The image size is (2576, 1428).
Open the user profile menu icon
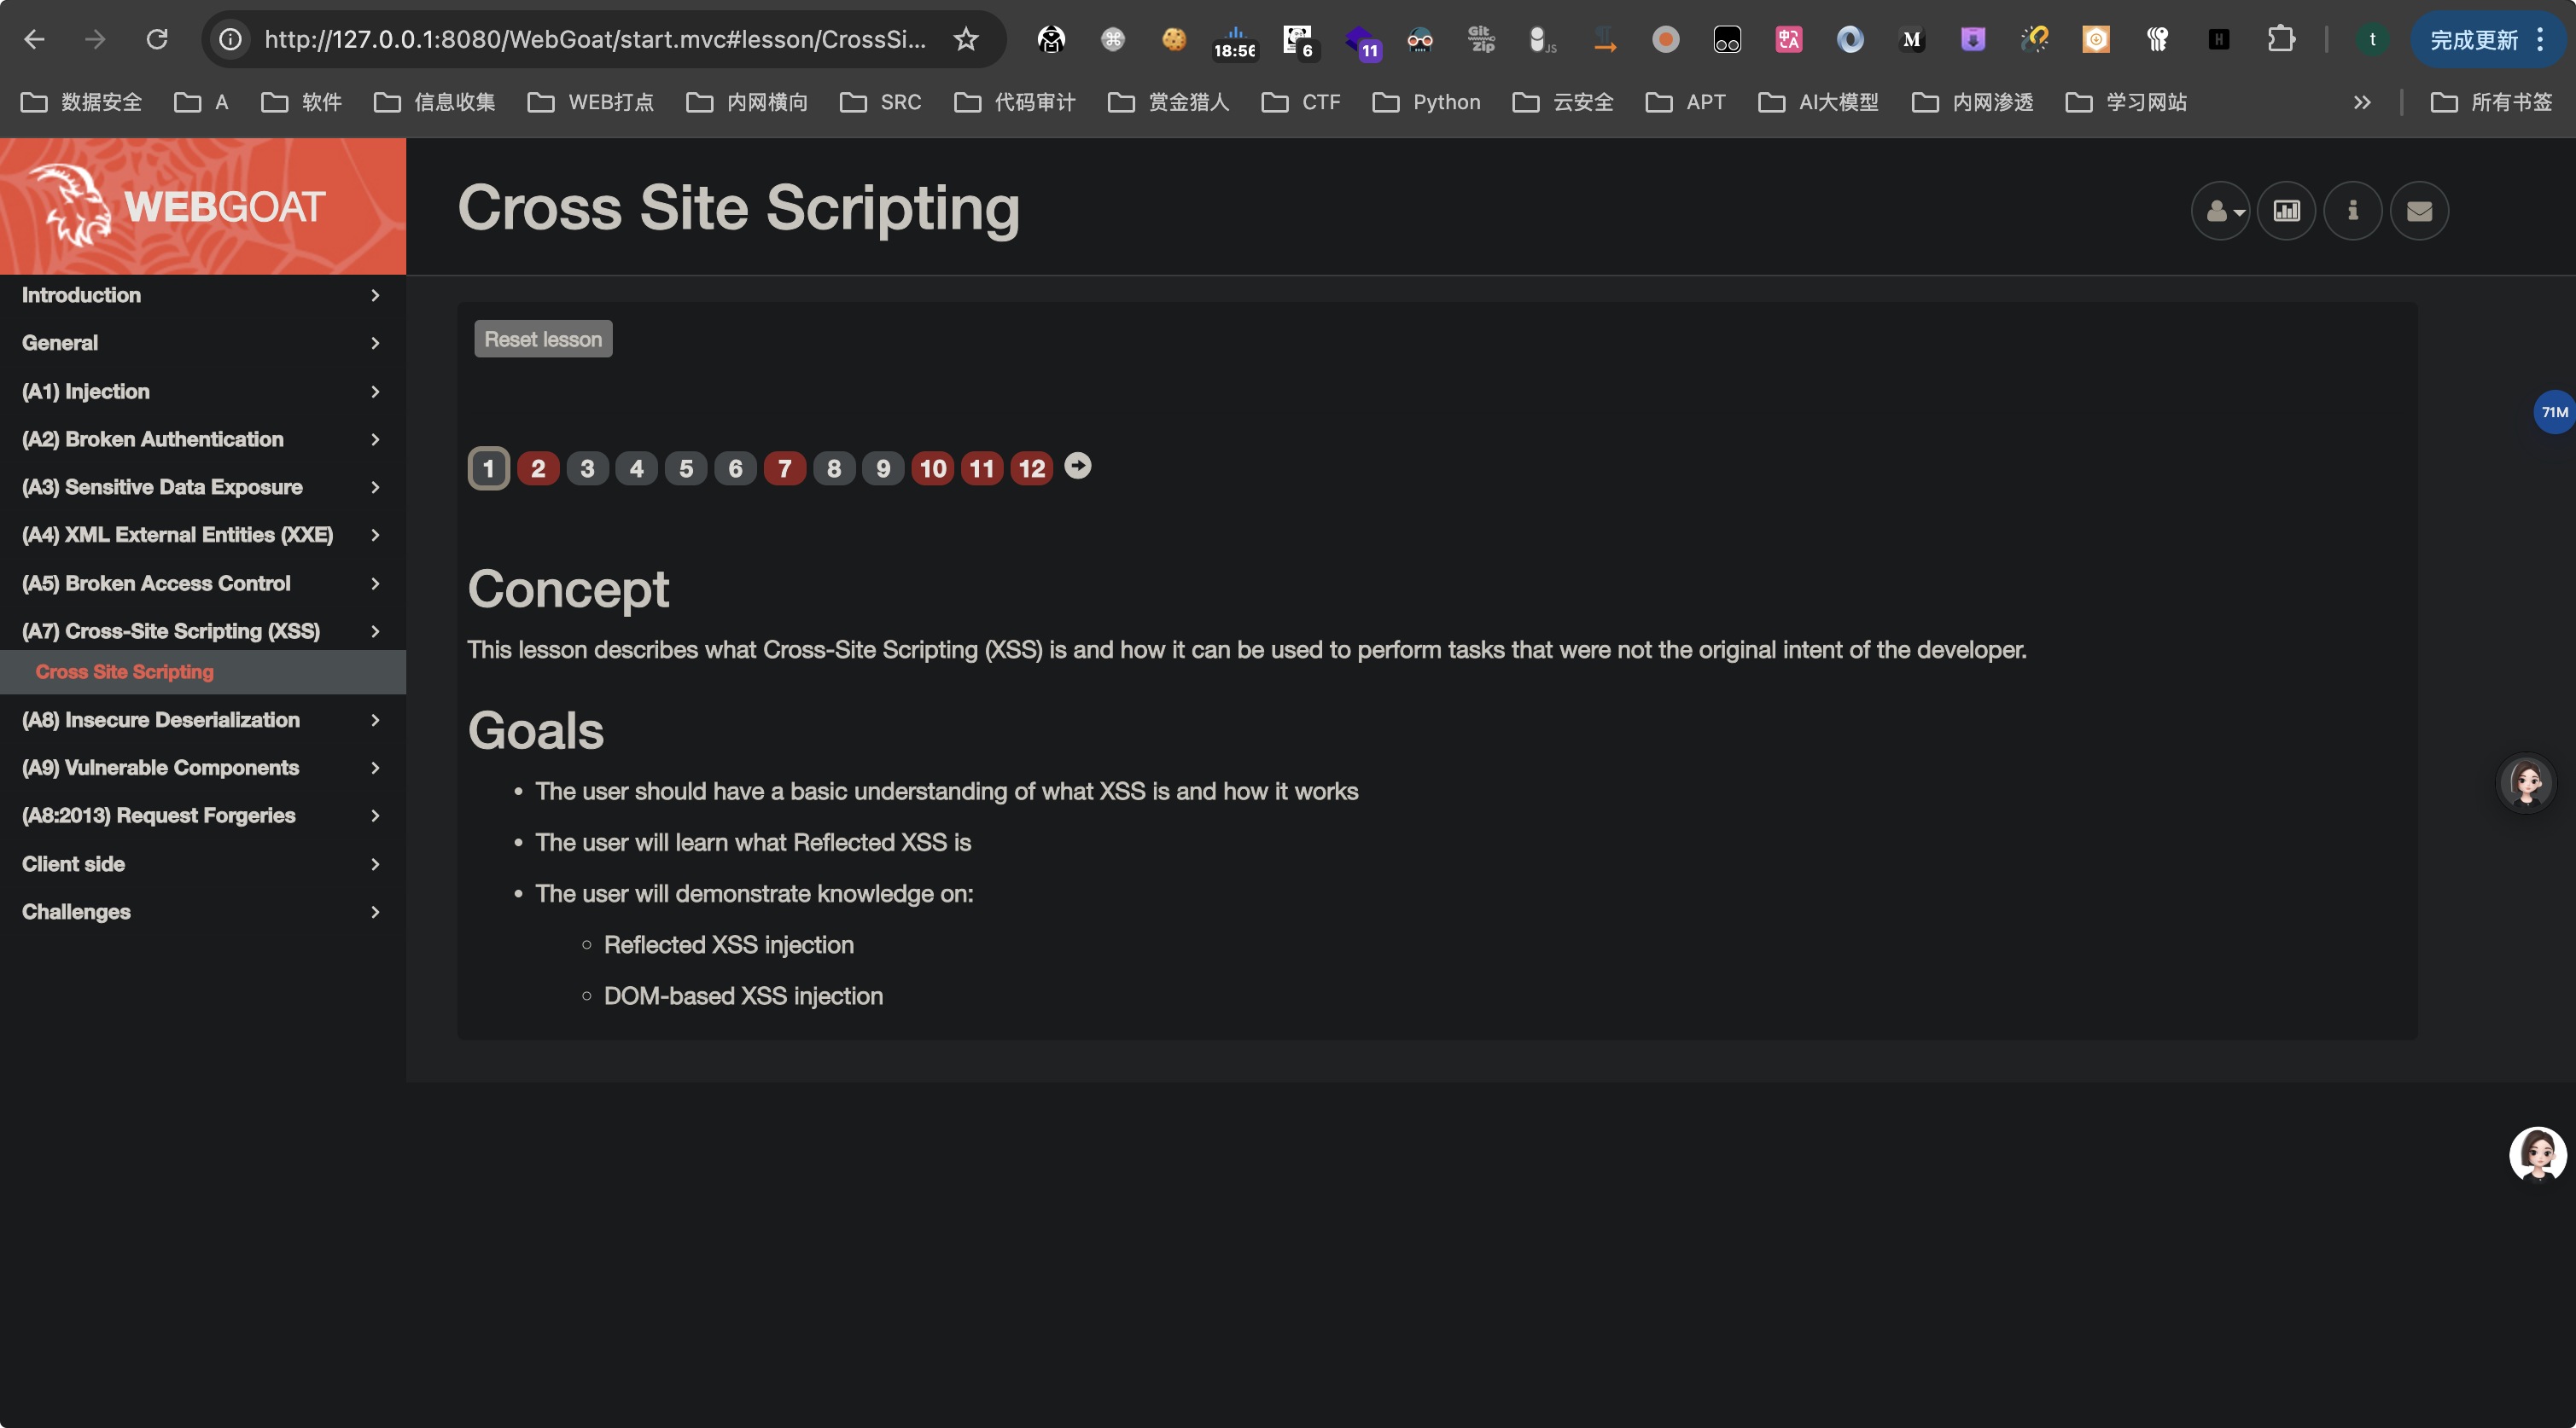(x=2220, y=211)
